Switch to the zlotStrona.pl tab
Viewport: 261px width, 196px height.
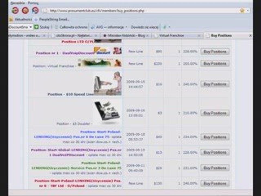pyautogui.click(x=74, y=35)
